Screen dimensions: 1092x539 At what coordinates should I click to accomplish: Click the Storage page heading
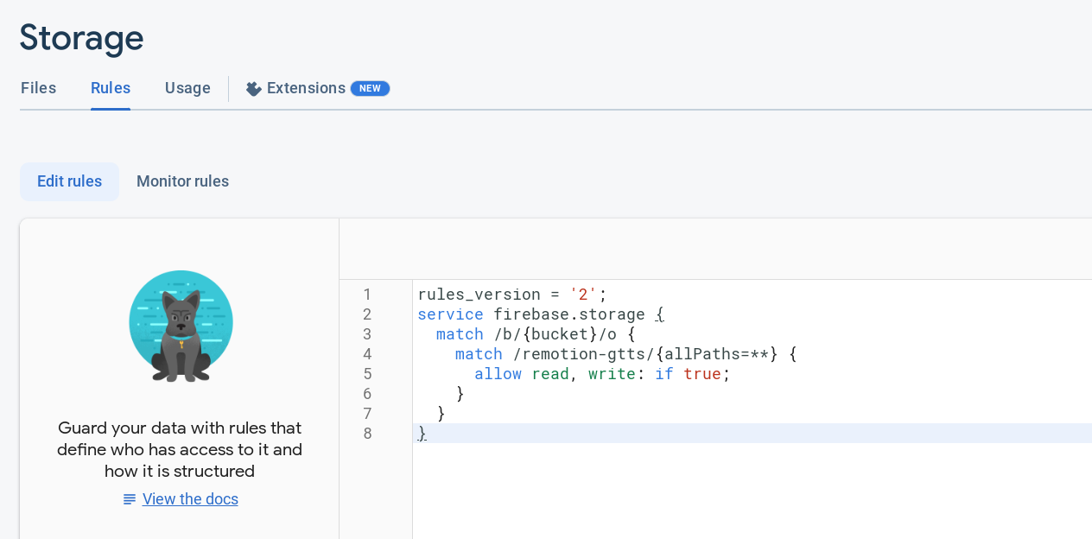(x=81, y=38)
